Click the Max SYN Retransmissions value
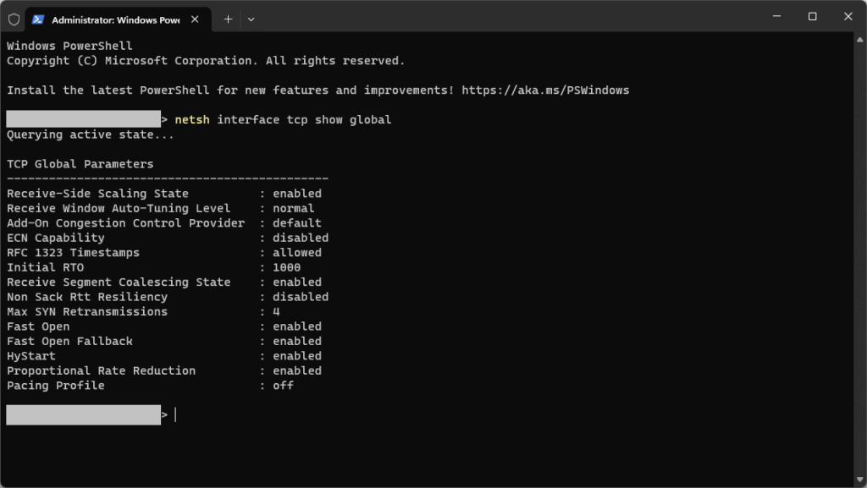Viewport: 867px width, 488px height. coord(276,312)
